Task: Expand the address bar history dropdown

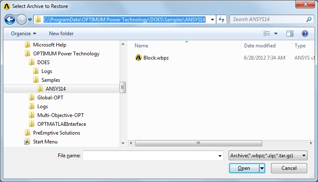Action: click(x=212, y=20)
